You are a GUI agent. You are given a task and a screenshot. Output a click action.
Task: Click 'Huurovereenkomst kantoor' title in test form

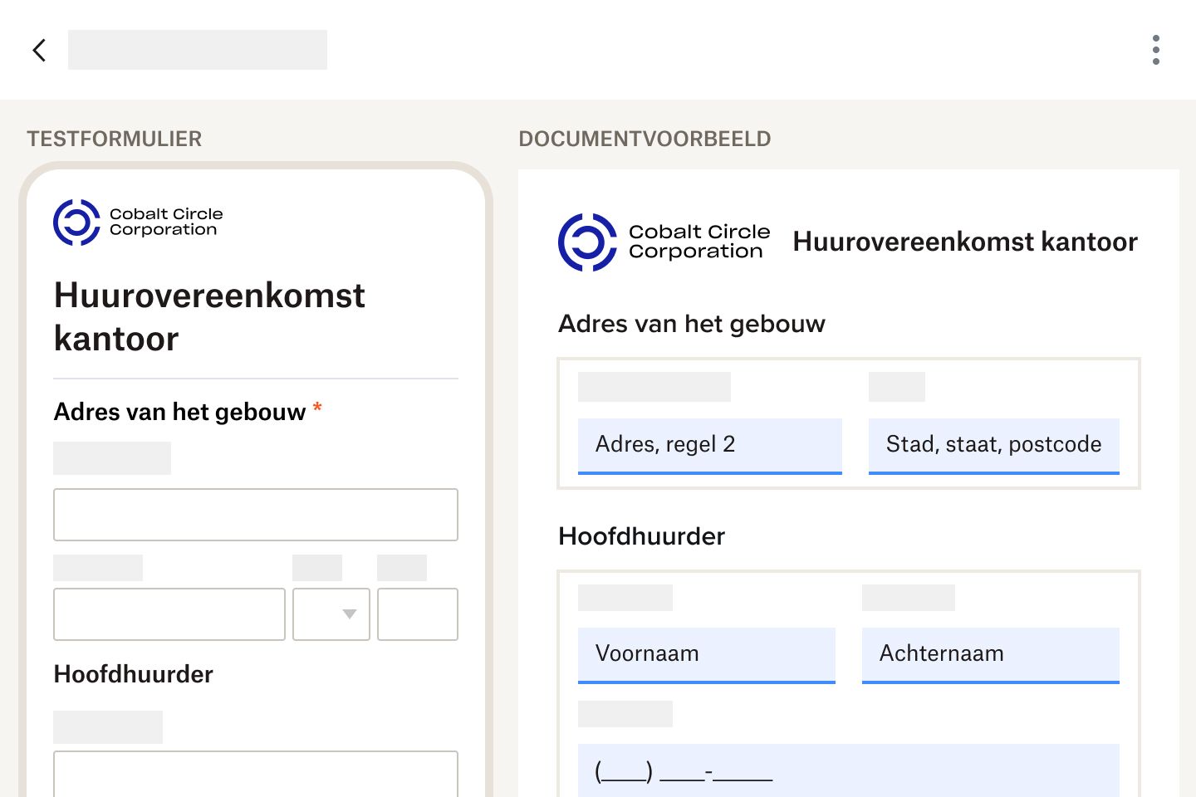tap(209, 317)
